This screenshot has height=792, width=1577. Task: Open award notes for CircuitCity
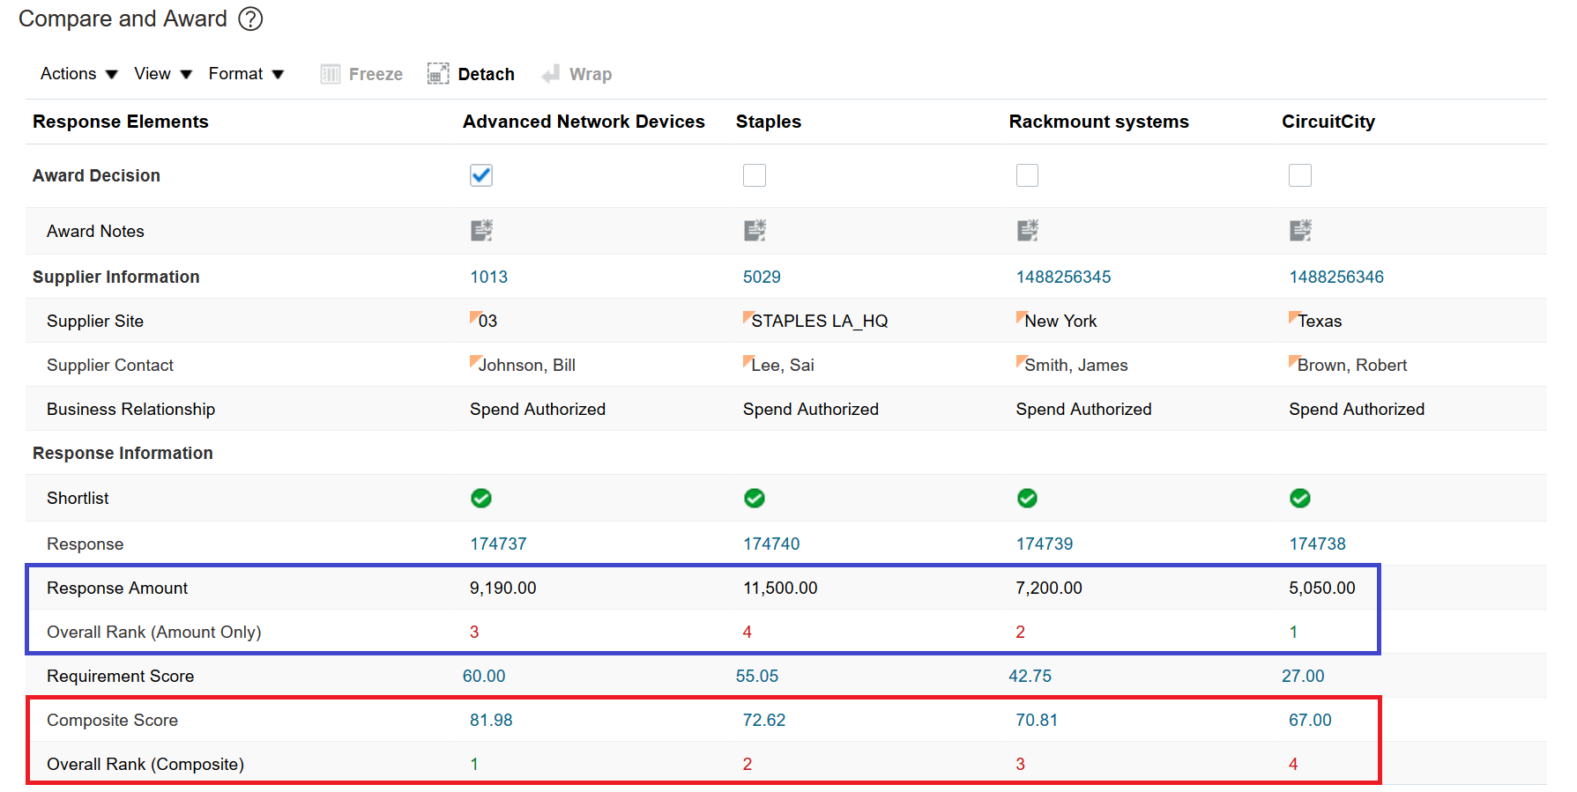tap(1300, 231)
